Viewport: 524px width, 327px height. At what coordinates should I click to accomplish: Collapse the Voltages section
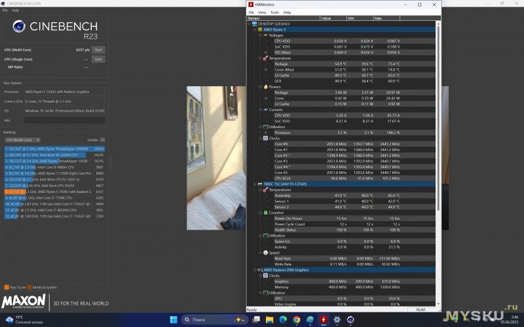point(260,35)
